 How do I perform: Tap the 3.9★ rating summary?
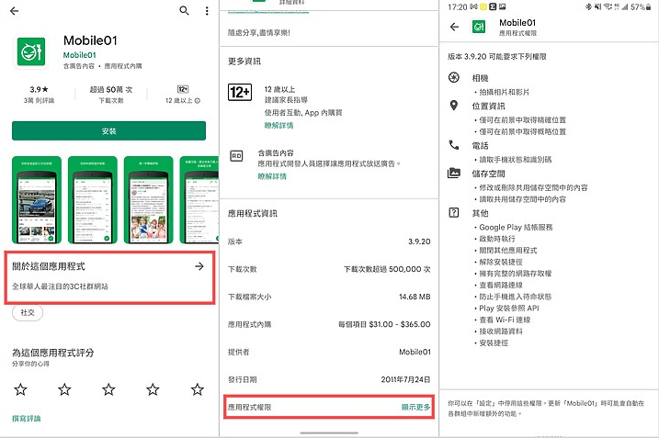point(40,95)
